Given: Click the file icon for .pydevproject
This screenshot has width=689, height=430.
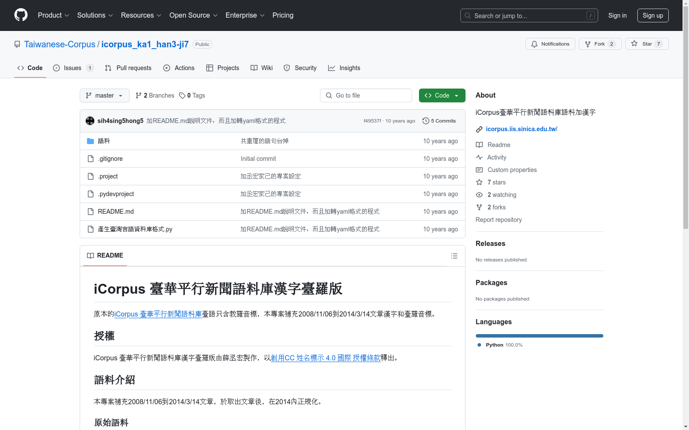Looking at the screenshot, I should [x=90, y=194].
